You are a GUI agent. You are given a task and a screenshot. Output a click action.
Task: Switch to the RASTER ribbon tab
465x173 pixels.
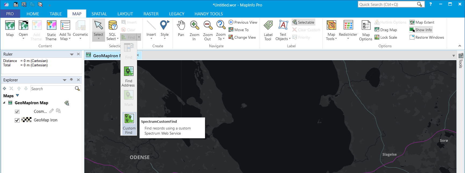pos(151,14)
